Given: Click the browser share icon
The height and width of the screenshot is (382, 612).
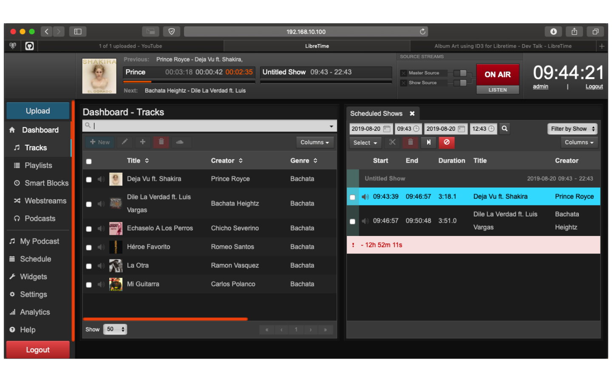Looking at the screenshot, I should point(574,31).
